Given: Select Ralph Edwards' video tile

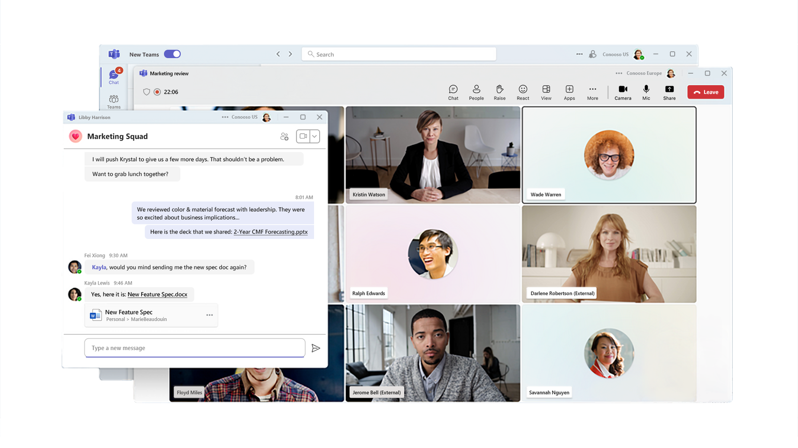Looking at the screenshot, I should point(433,254).
